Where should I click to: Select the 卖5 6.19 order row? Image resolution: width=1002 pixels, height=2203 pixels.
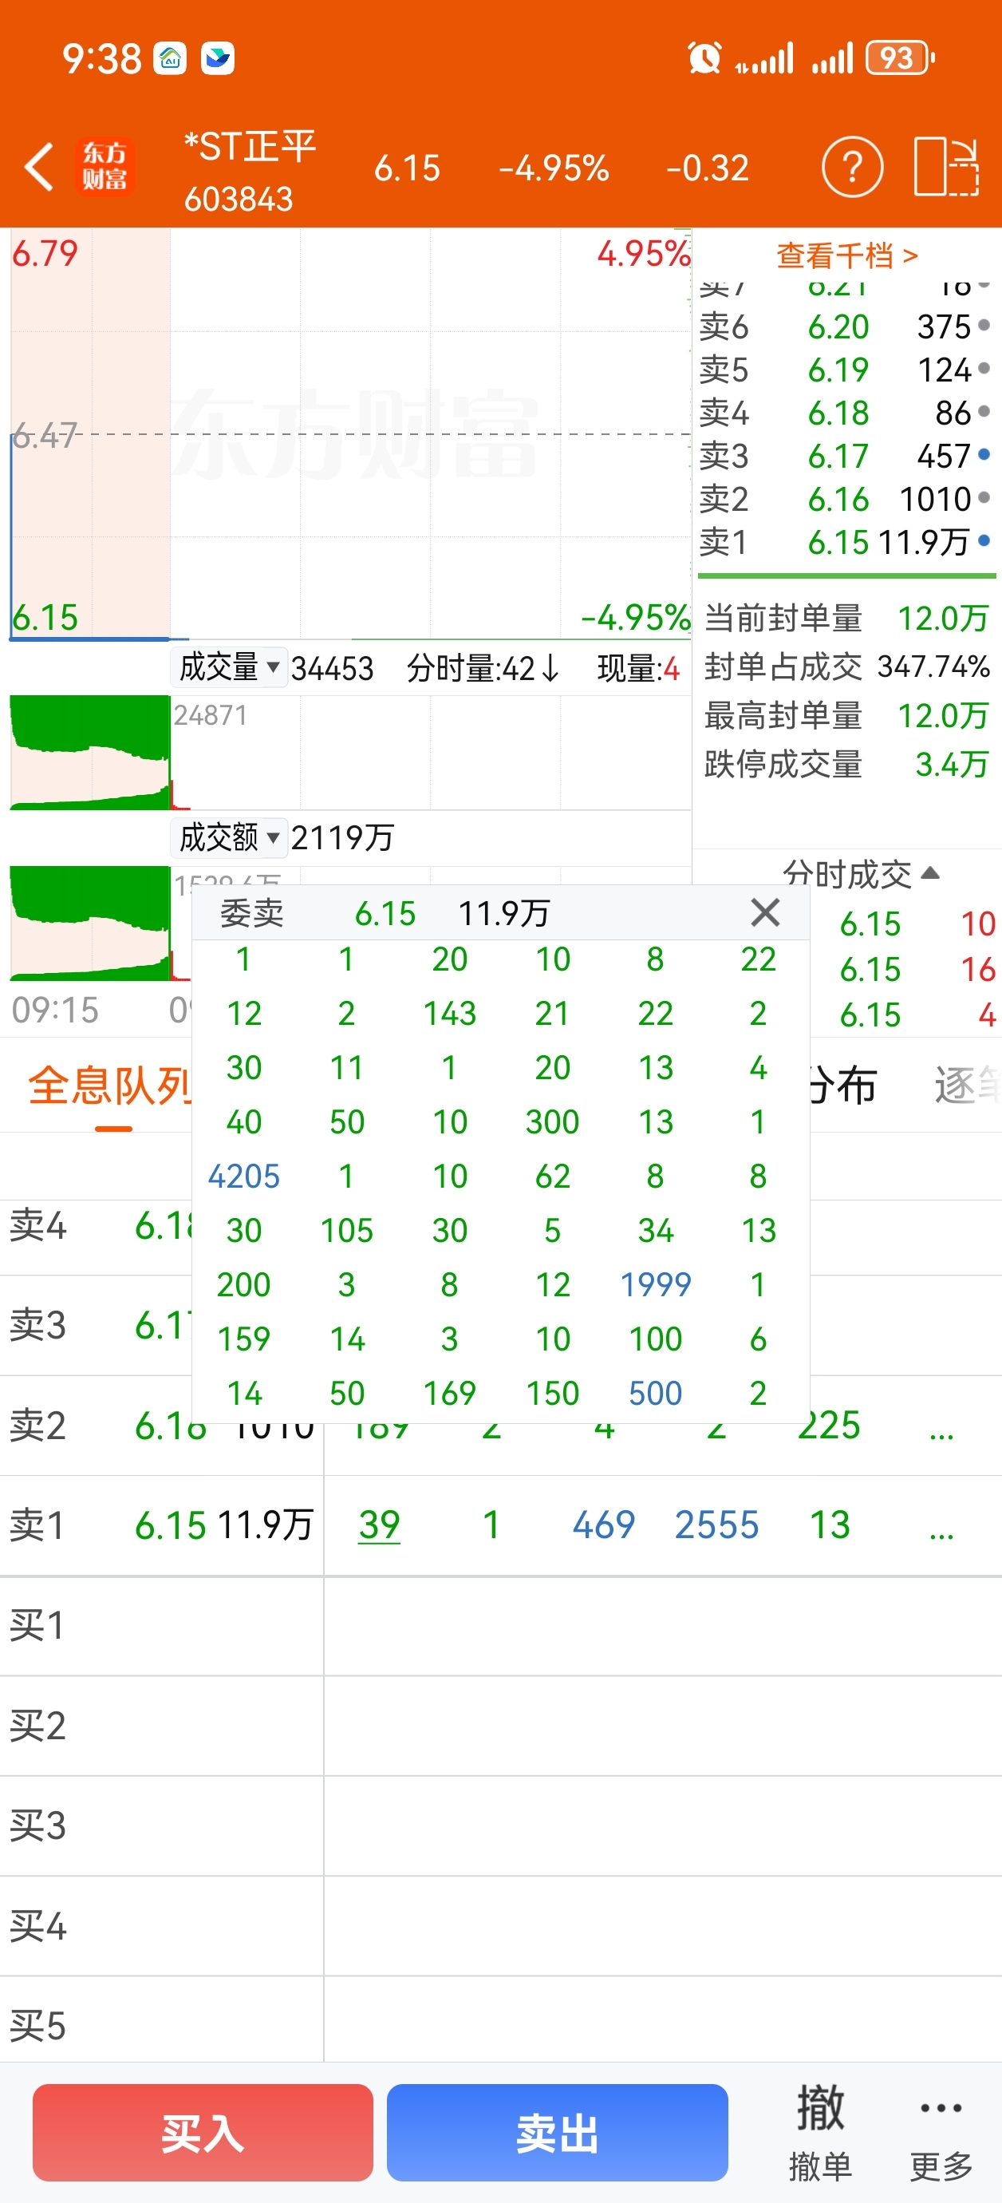(845, 370)
